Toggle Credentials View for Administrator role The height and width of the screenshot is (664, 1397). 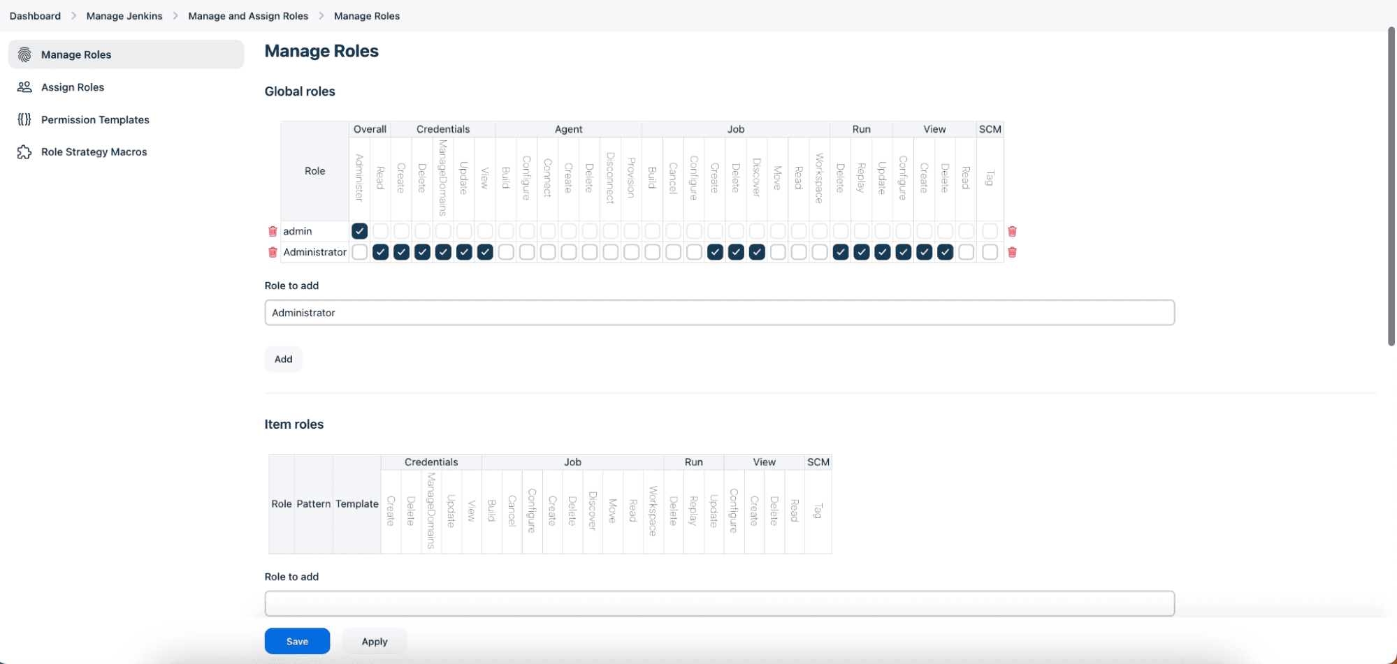tap(485, 252)
